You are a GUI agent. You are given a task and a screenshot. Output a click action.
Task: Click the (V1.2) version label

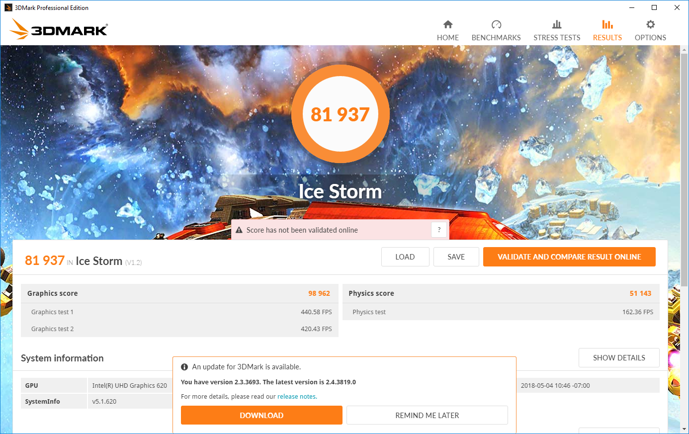(133, 262)
